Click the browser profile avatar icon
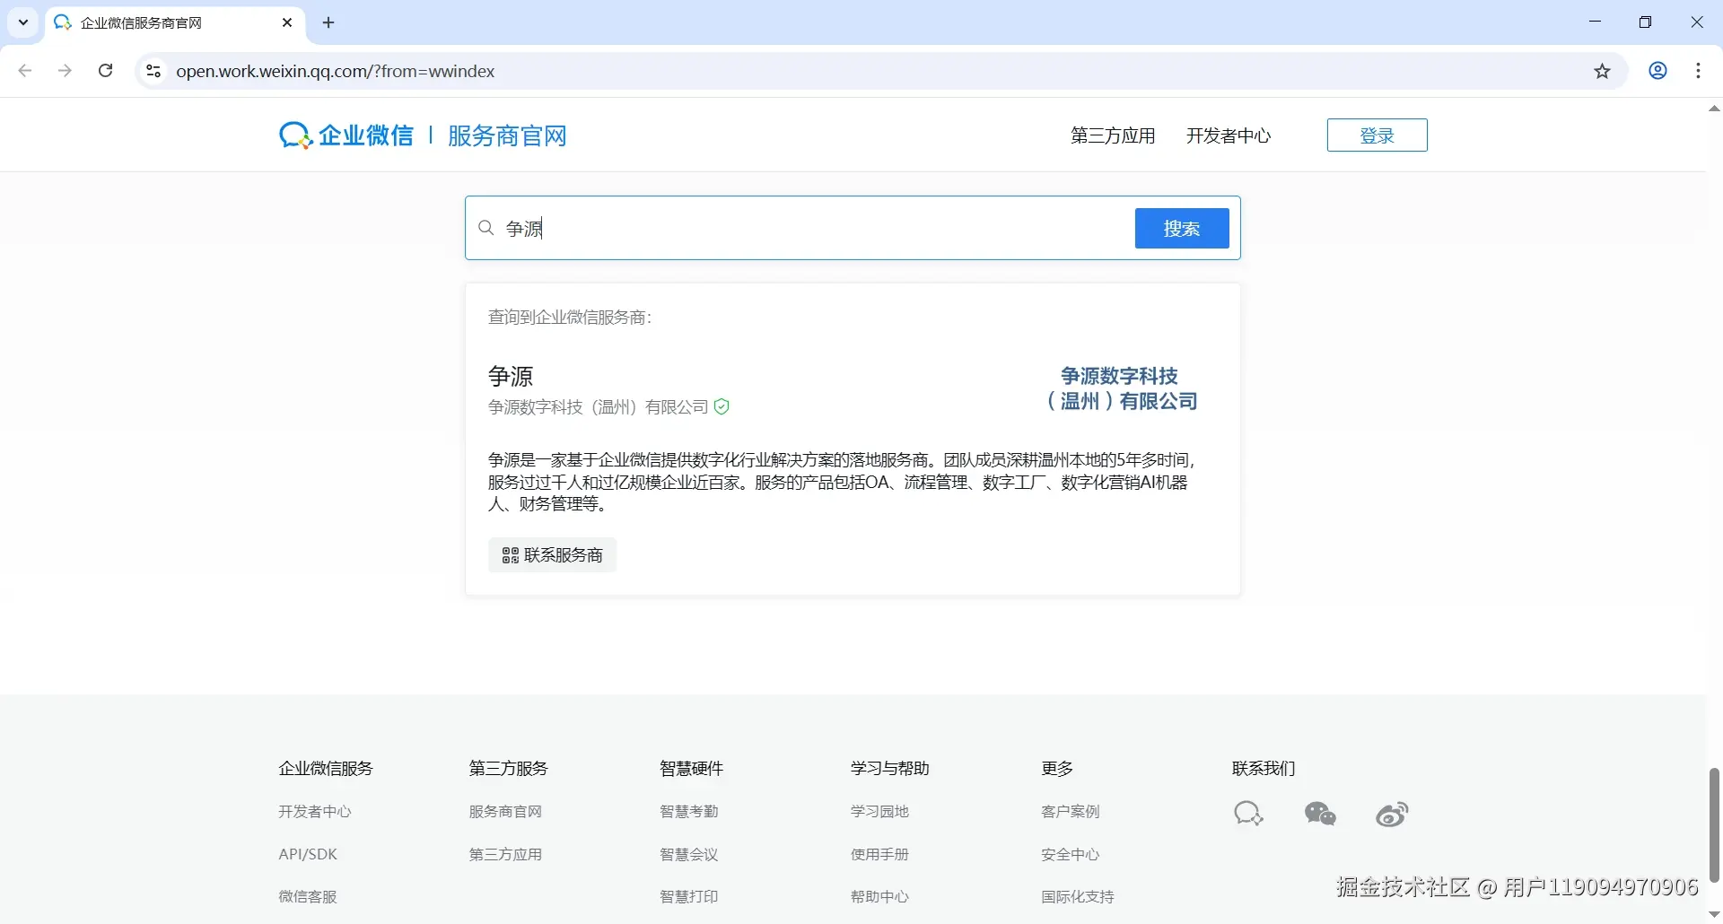Screen dimensions: 1723x924 (x=1657, y=71)
